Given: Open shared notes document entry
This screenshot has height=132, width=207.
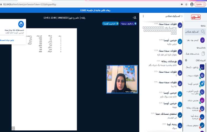Looking at the screenshot, I should coord(195,54).
